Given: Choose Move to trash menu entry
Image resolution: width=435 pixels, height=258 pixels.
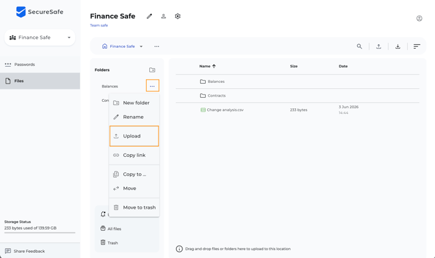Looking at the screenshot, I should coord(134,207).
